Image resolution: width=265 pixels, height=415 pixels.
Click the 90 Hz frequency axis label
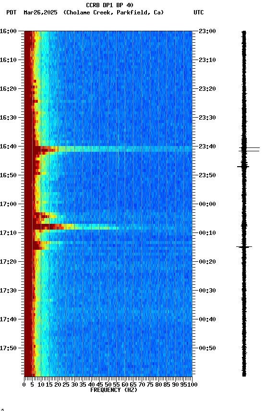click(x=175, y=385)
